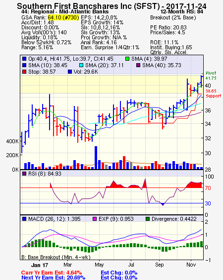The height and width of the screenshot is (280, 223).
Task: Click the '12-Month RS: 84' text
Action: pyautogui.click(x=181, y=12)
